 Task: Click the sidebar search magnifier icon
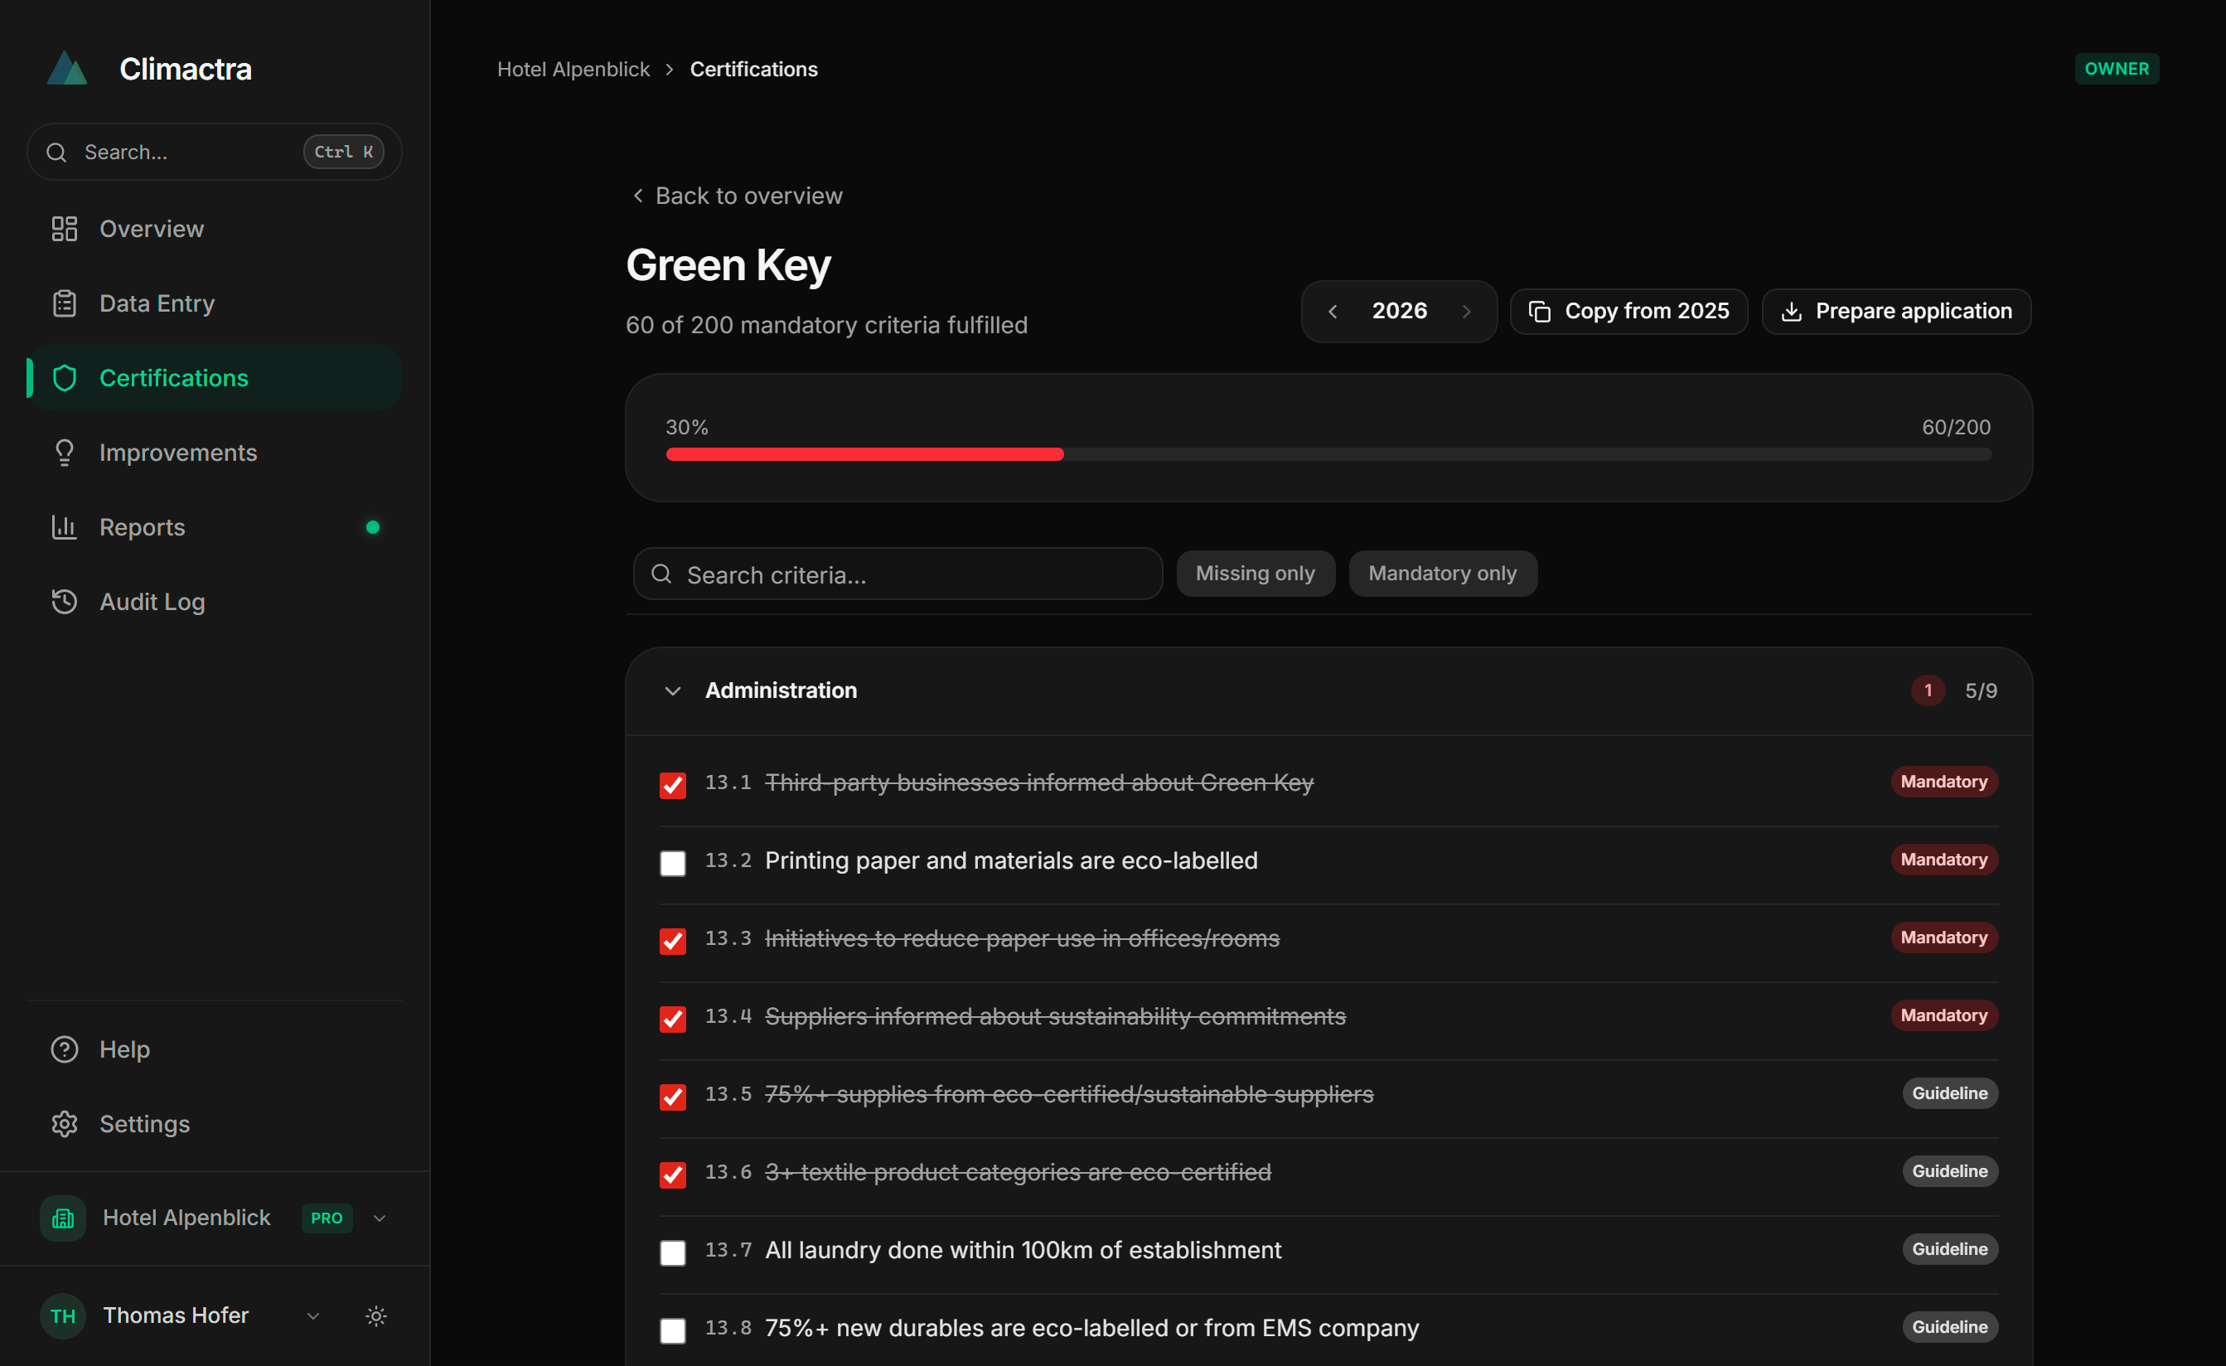(56, 152)
